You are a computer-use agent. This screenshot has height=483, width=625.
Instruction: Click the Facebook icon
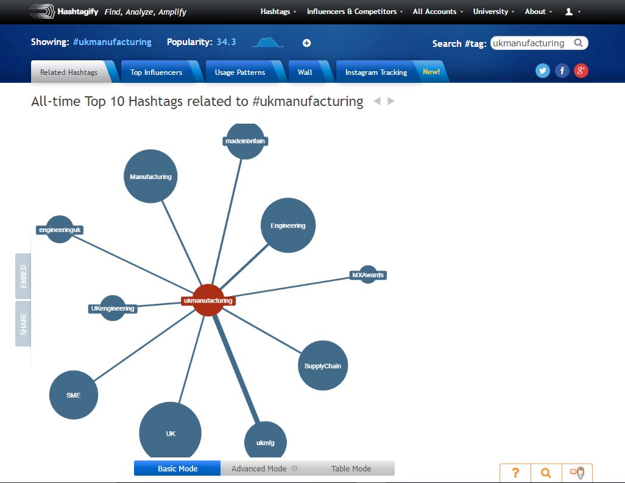(x=562, y=70)
